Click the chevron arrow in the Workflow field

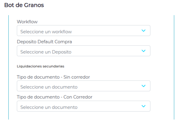click(x=143, y=31)
